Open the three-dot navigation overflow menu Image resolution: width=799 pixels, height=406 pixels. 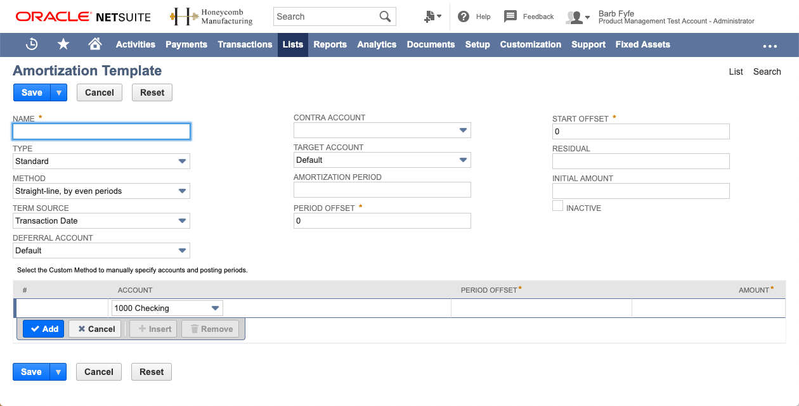point(770,46)
